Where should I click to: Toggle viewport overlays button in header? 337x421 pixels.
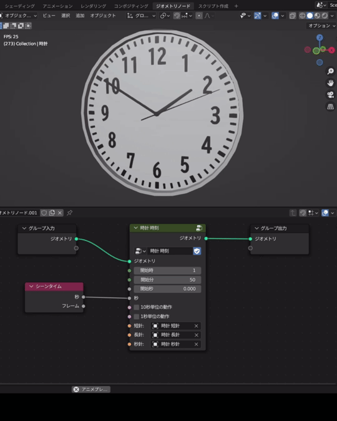tap(275, 16)
